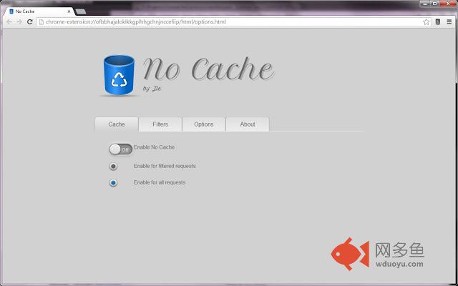Bookmark this page with the star icon

point(427,22)
